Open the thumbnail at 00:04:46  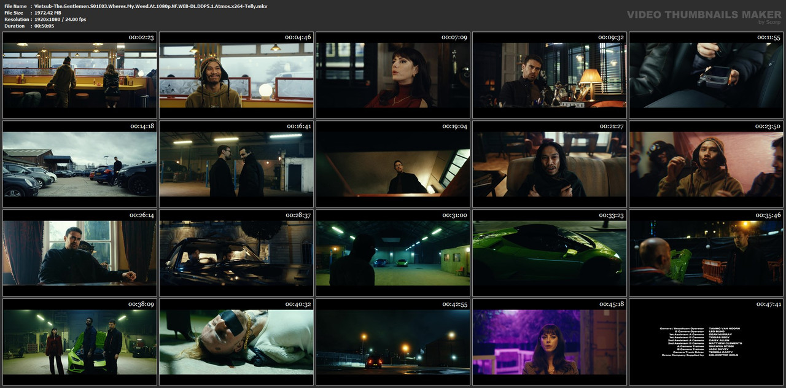(236, 75)
